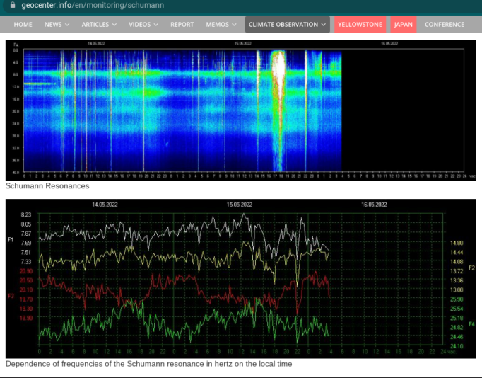Click the YELLOWSTONE button

click(360, 24)
